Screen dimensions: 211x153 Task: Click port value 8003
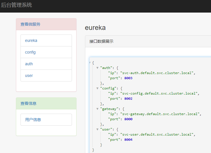(128, 78)
